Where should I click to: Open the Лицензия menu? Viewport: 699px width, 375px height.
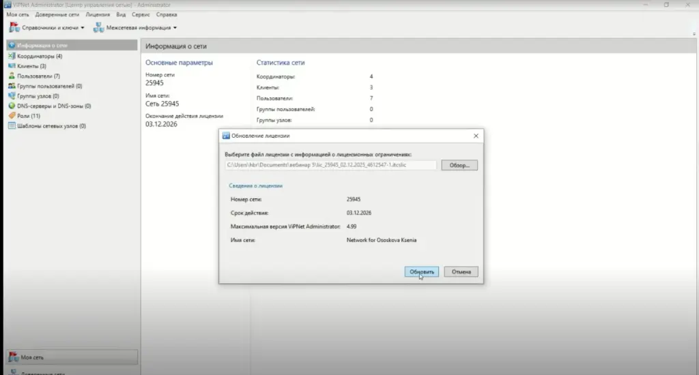98,15
